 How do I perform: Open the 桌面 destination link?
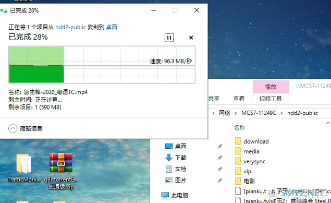(x=112, y=27)
